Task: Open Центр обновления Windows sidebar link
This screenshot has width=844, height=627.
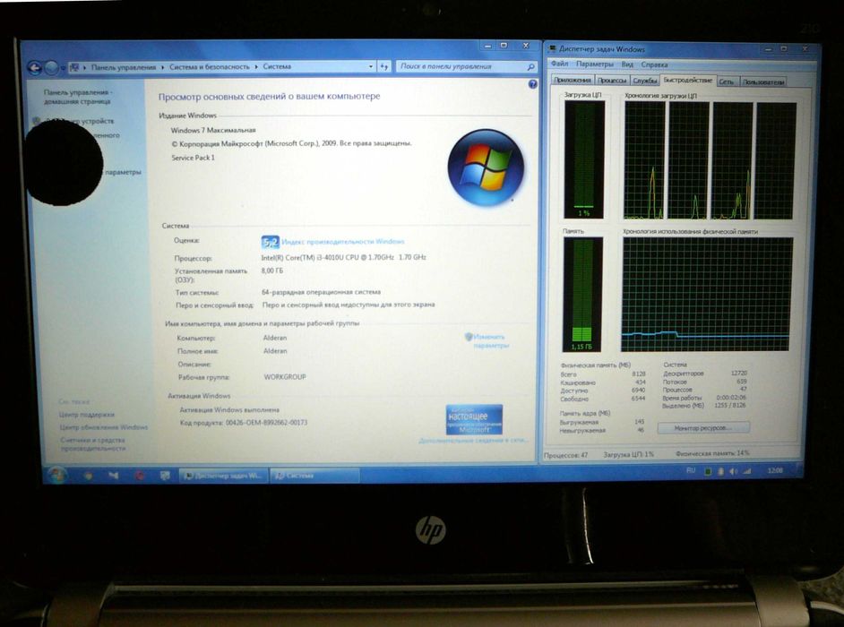Action: tap(103, 426)
